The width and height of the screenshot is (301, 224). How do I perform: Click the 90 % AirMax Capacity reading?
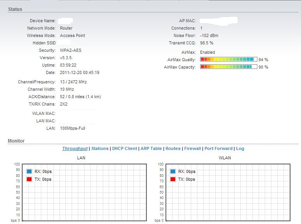[x=263, y=67]
